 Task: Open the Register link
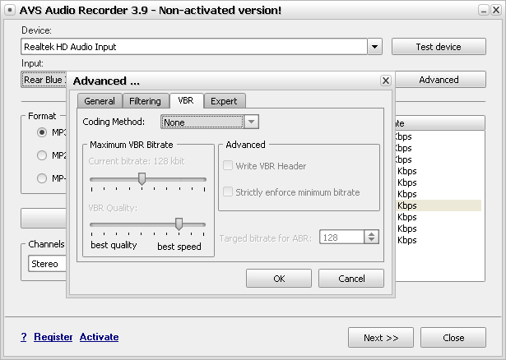[x=53, y=337]
